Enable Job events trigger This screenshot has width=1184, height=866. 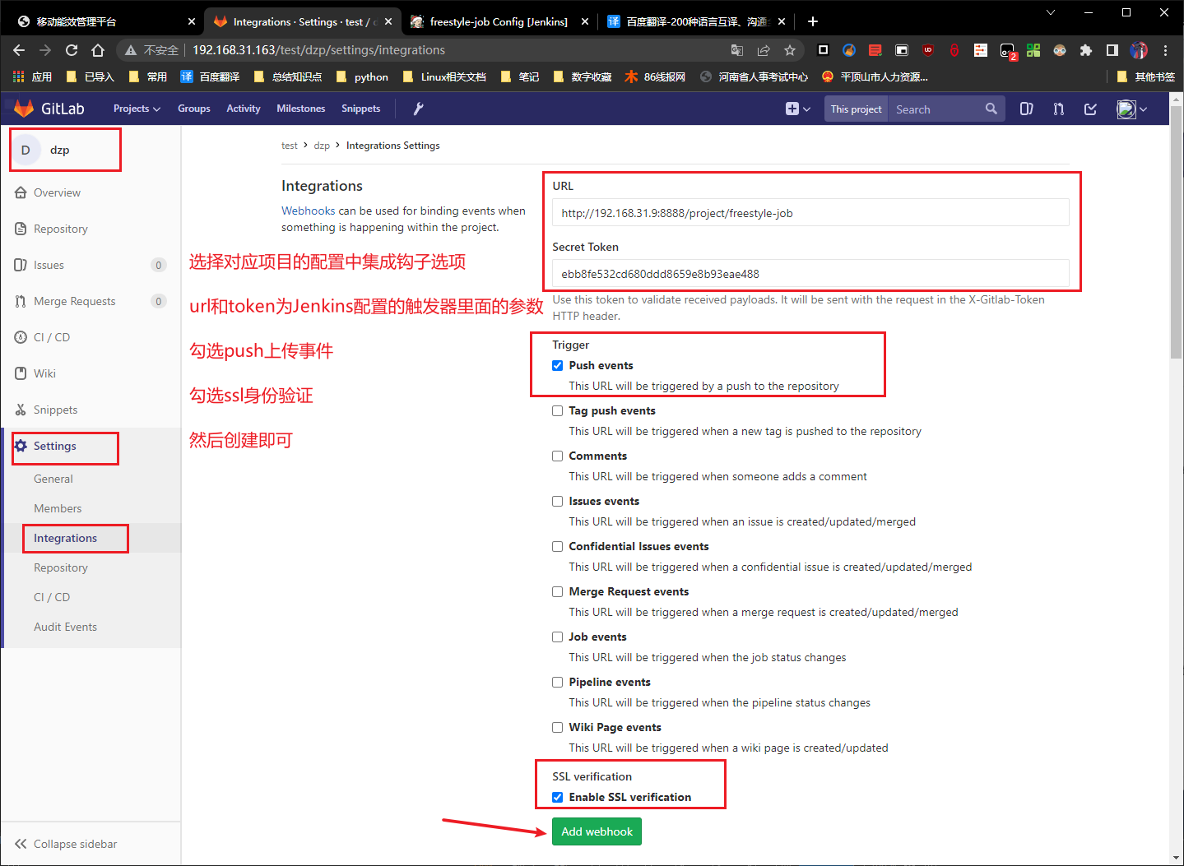[558, 637]
